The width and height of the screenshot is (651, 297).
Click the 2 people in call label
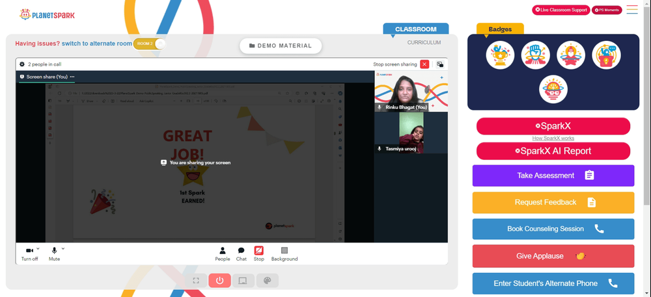pos(44,64)
